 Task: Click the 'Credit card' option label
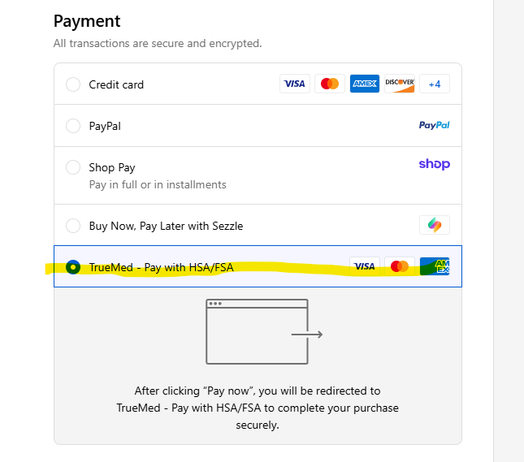(116, 84)
